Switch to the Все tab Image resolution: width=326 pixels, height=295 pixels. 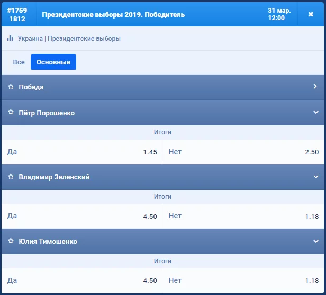pos(19,62)
